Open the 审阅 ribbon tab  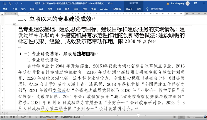pos(76,9)
